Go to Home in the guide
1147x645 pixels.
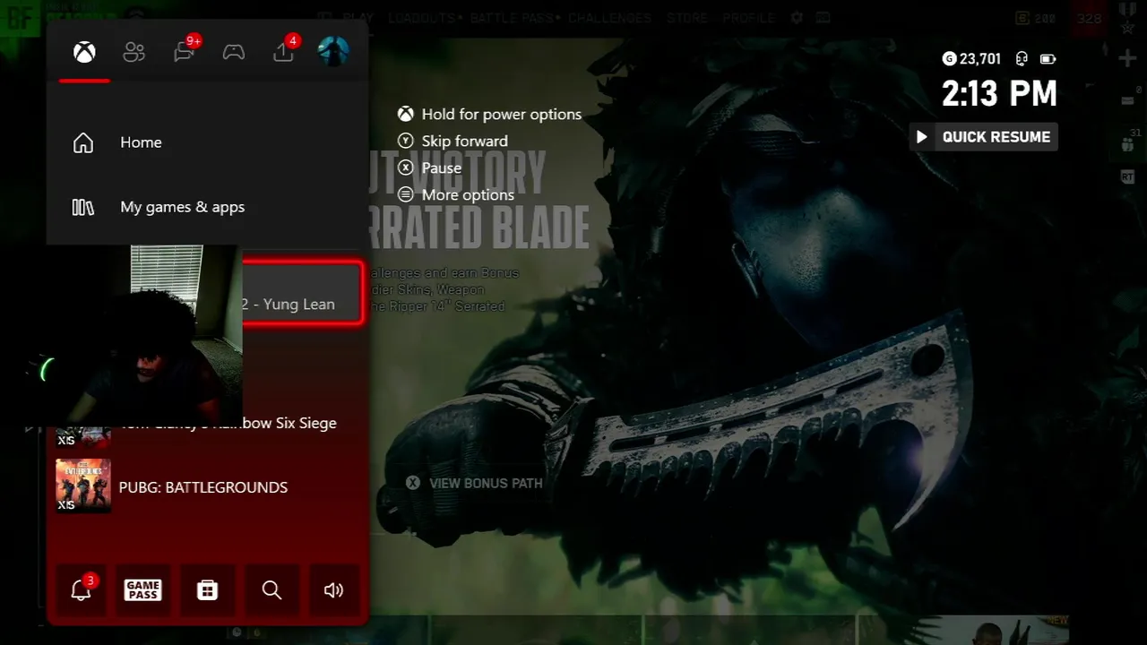(207, 142)
